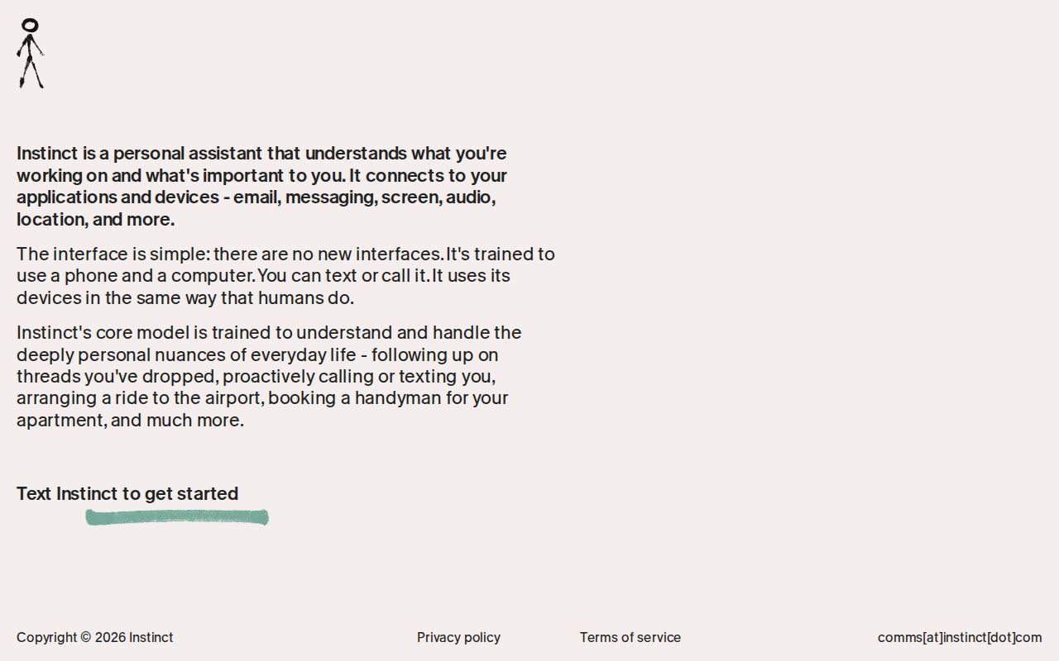The width and height of the screenshot is (1059, 661).
Task: Click the word 'email,' in the bold paragraph
Action: pos(256,197)
